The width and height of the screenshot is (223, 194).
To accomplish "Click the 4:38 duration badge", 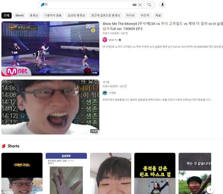I will [95, 73].
